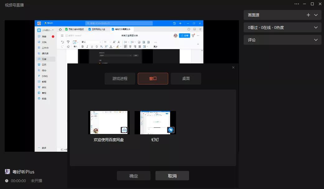
Task: Switch to the 桌面 capture tab
Action: pos(186,78)
